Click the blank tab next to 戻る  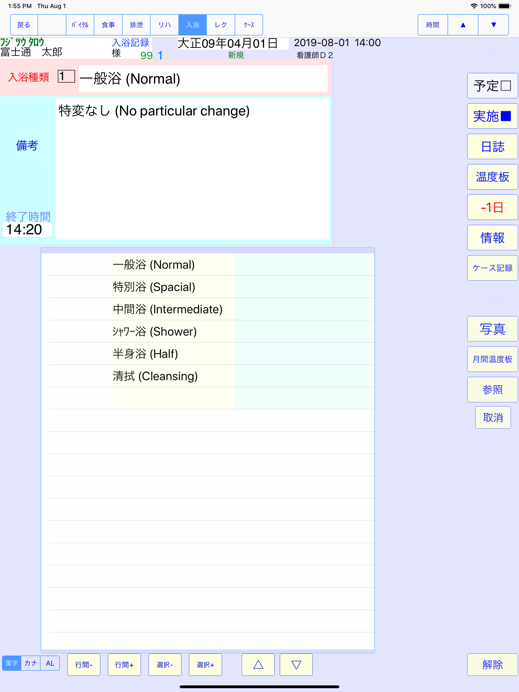52,25
